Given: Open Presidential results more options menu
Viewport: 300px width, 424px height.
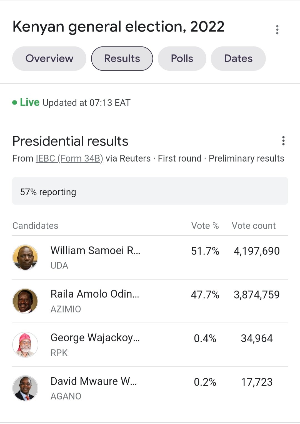Looking at the screenshot, I should (x=283, y=141).
